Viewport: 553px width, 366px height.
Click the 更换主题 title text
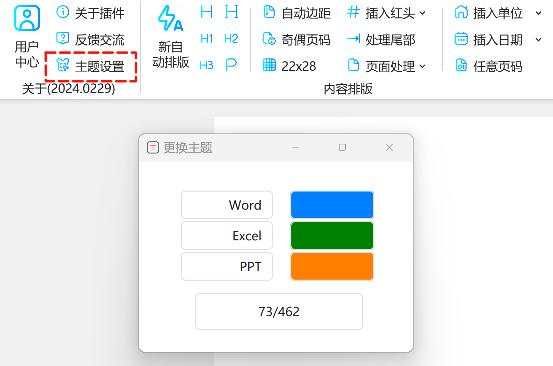(x=188, y=148)
